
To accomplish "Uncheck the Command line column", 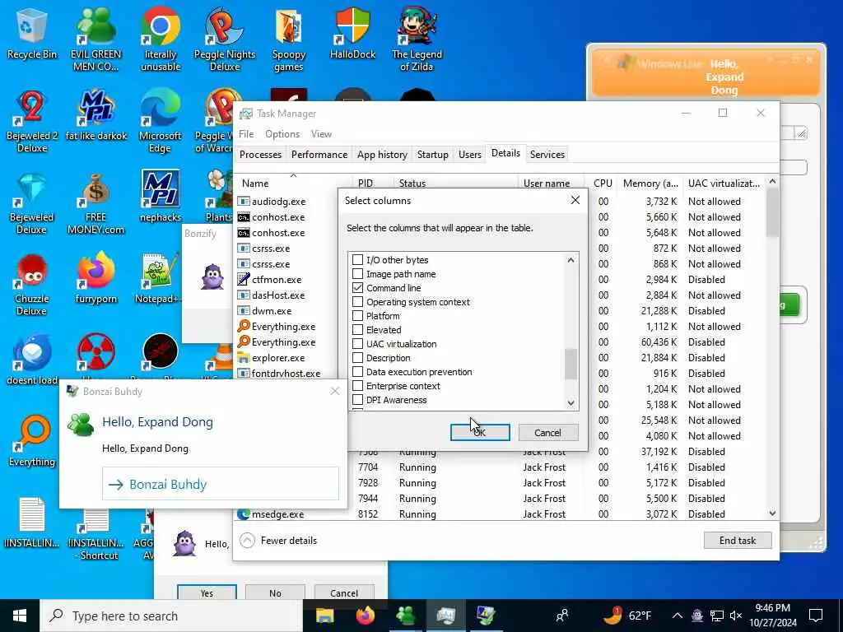I will tap(357, 287).
